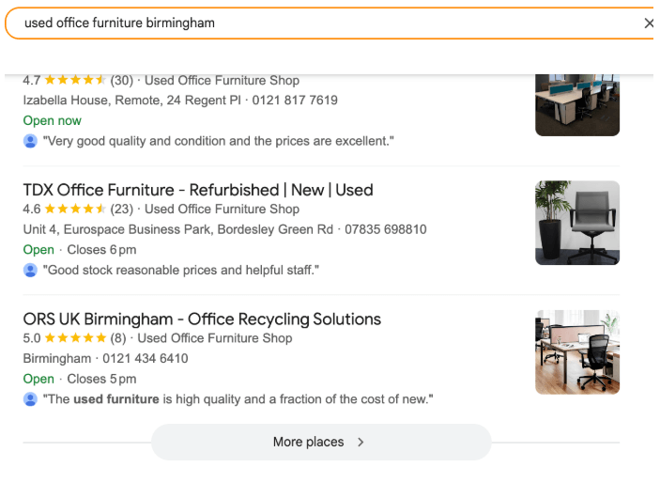
Task: Click the ORS UK Birmingham five-star rating
Action: pos(75,338)
